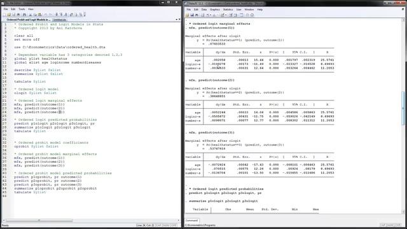The image size is (407, 229).
Task: Click Print icon in Stata main toolbar
Action: tap(197, 15)
